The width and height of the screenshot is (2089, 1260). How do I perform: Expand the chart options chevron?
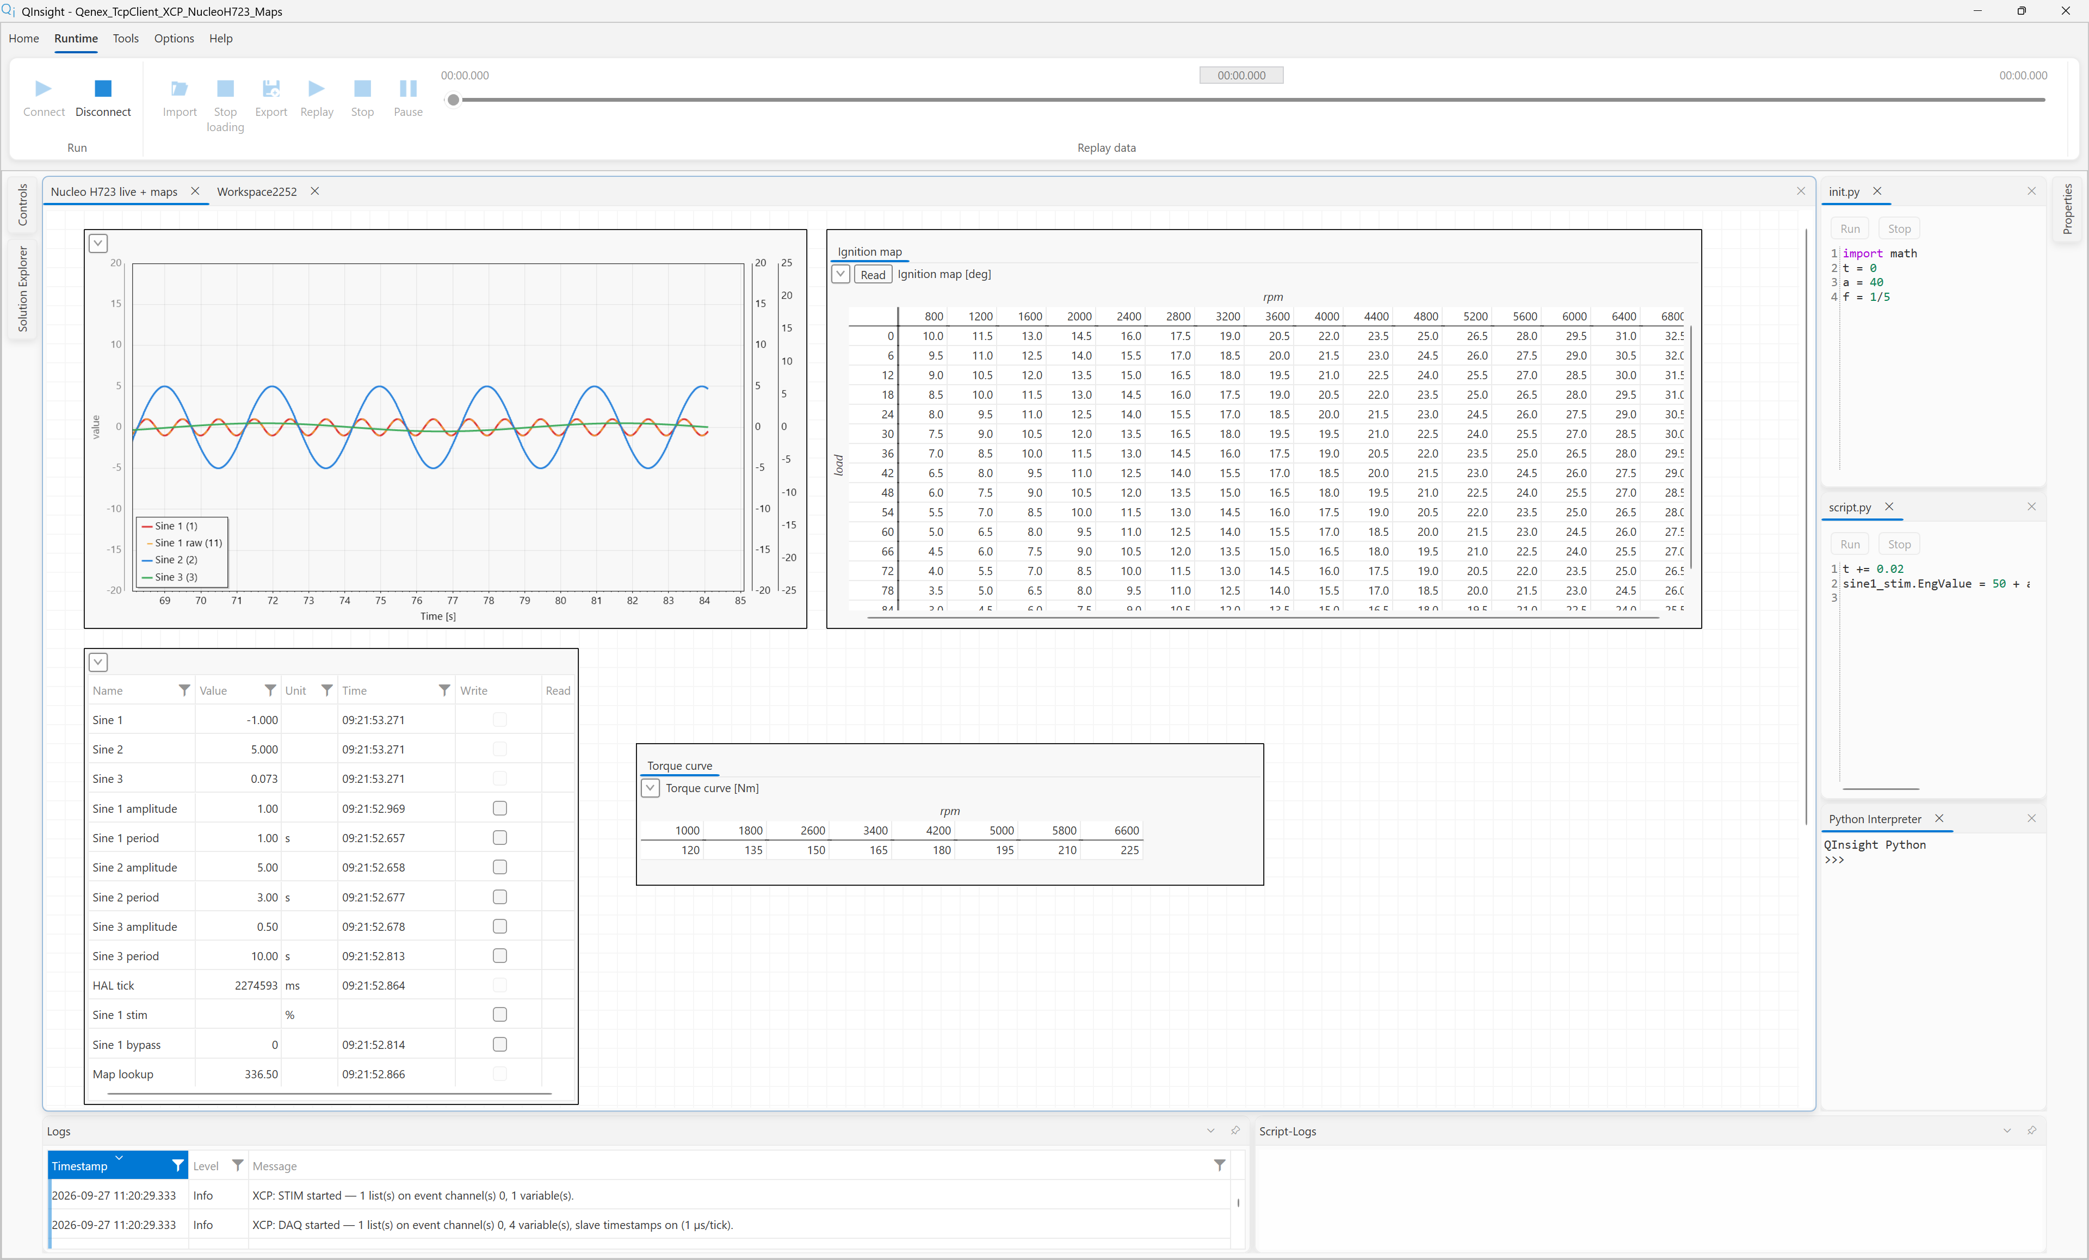click(x=98, y=243)
